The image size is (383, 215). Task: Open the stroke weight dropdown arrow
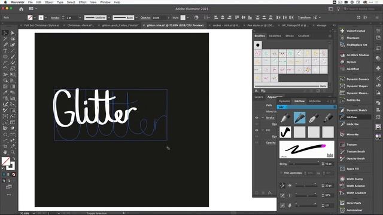(80, 17)
